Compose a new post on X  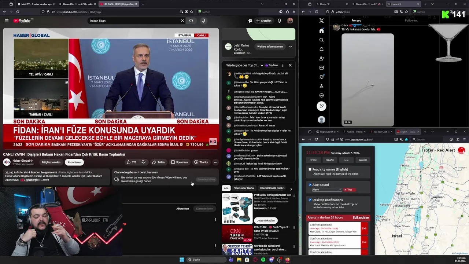click(x=321, y=106)
